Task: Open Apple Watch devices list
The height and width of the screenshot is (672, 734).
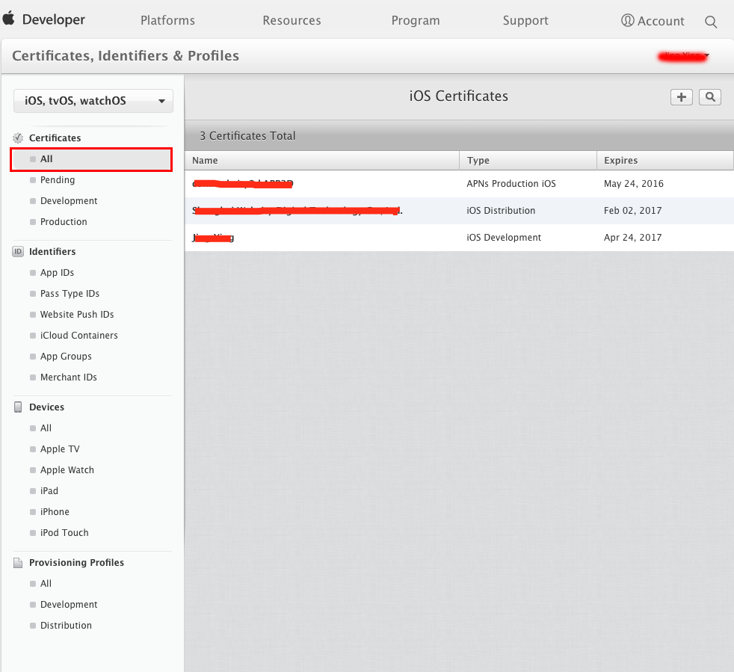Action: (x=67, y=470)
